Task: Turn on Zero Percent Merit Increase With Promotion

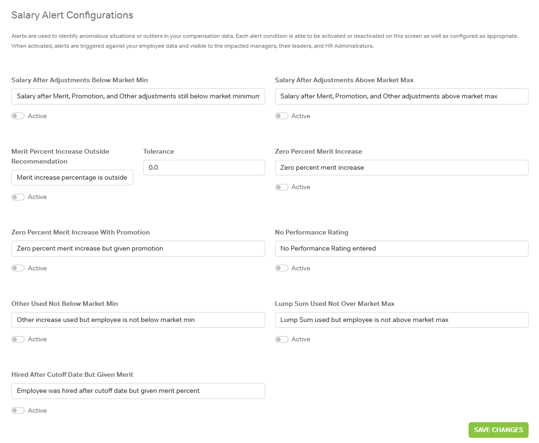Action: 18,268
